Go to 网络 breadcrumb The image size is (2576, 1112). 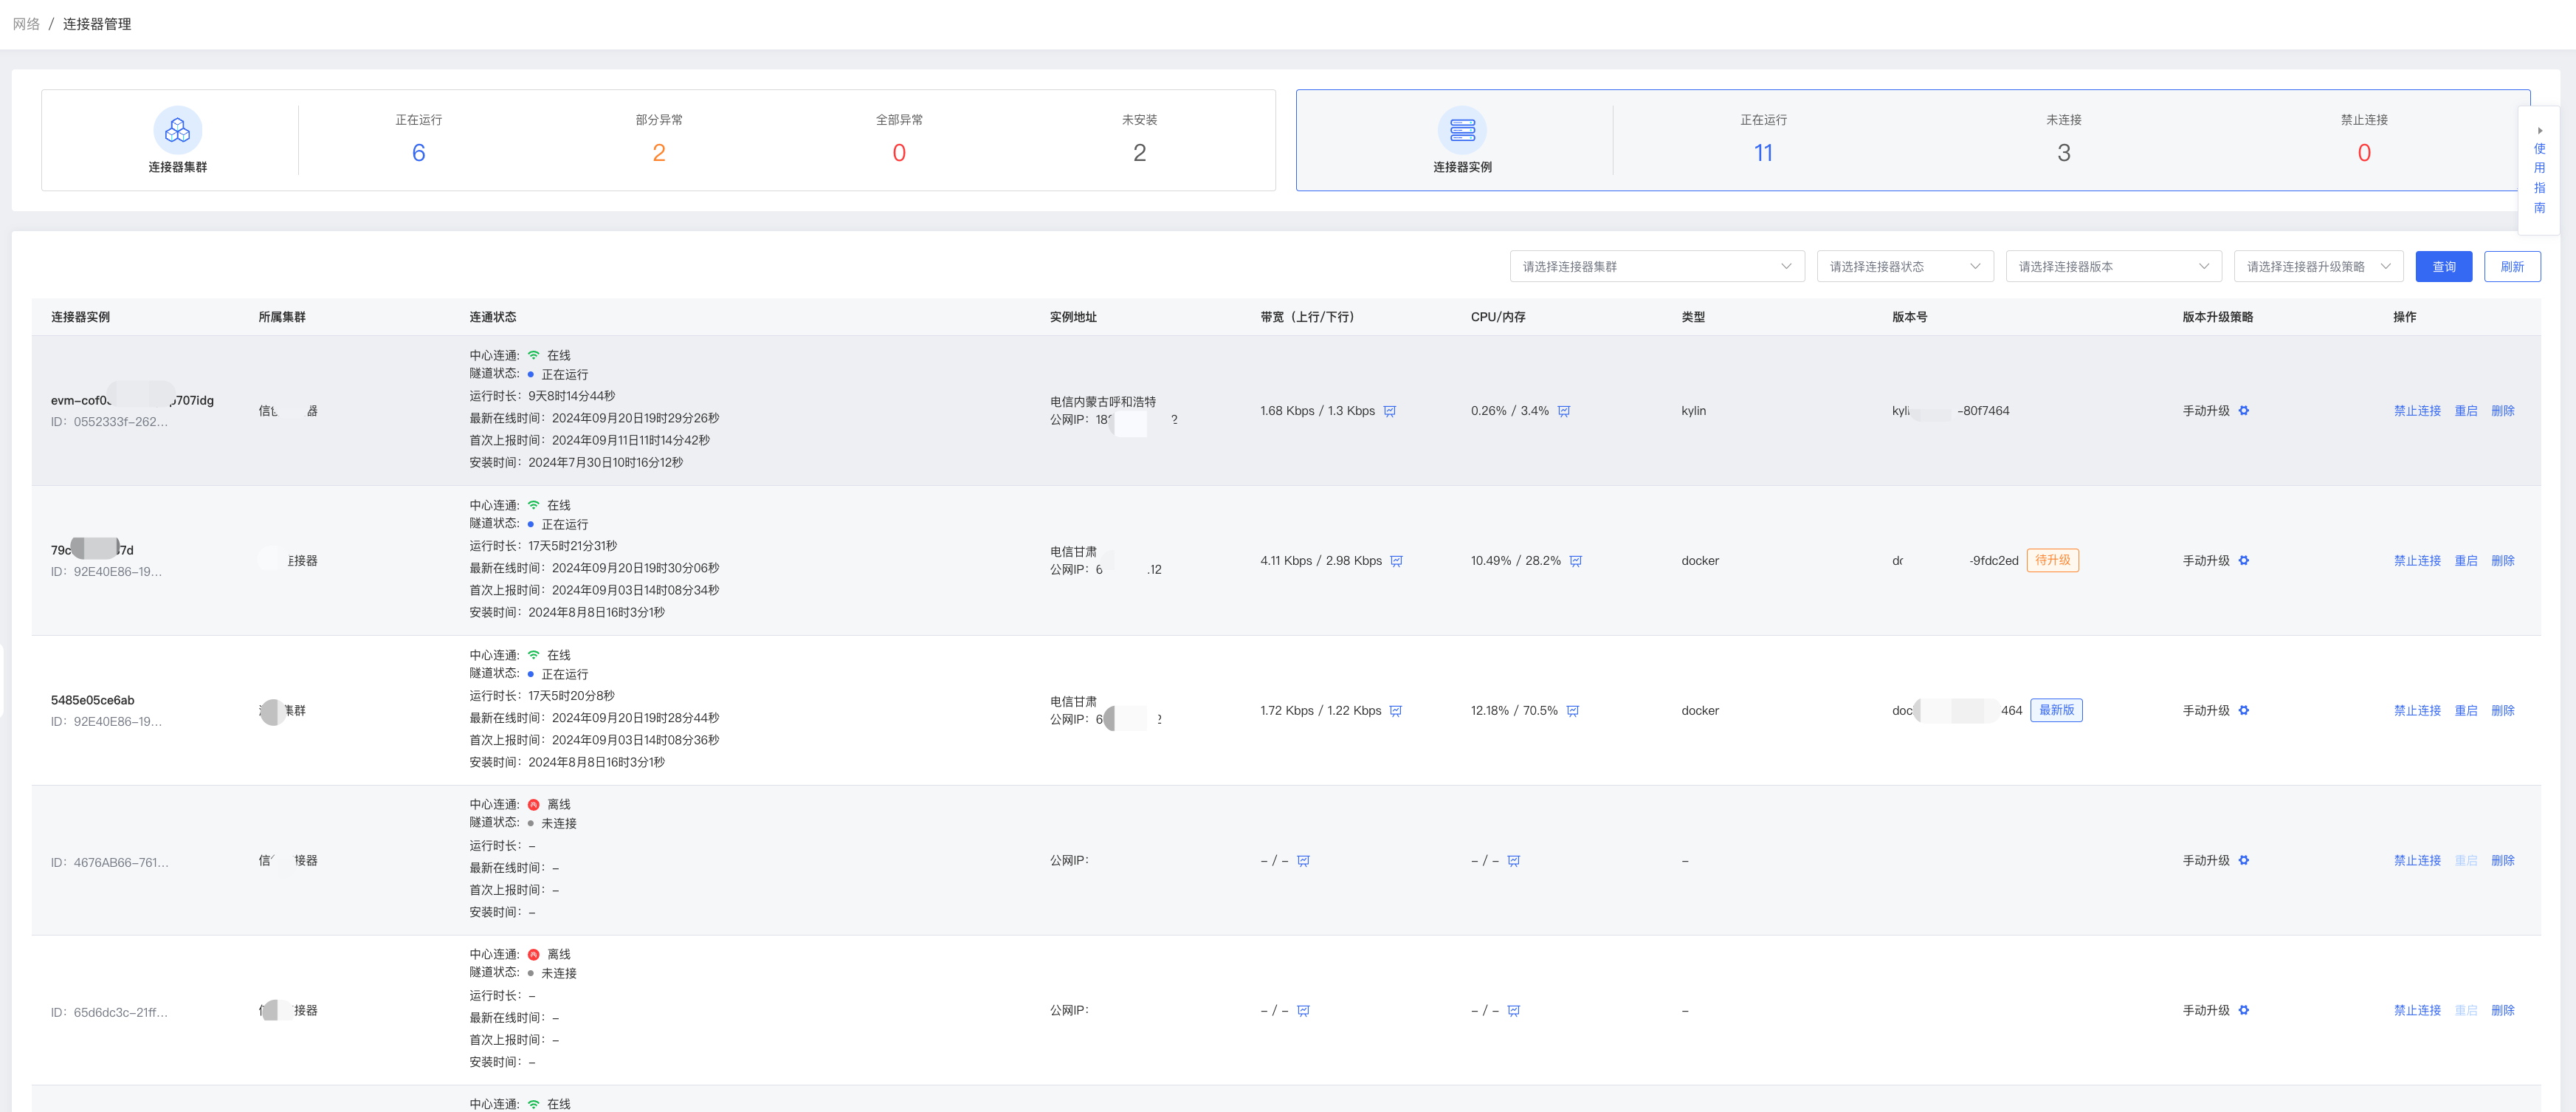[26, 24]
